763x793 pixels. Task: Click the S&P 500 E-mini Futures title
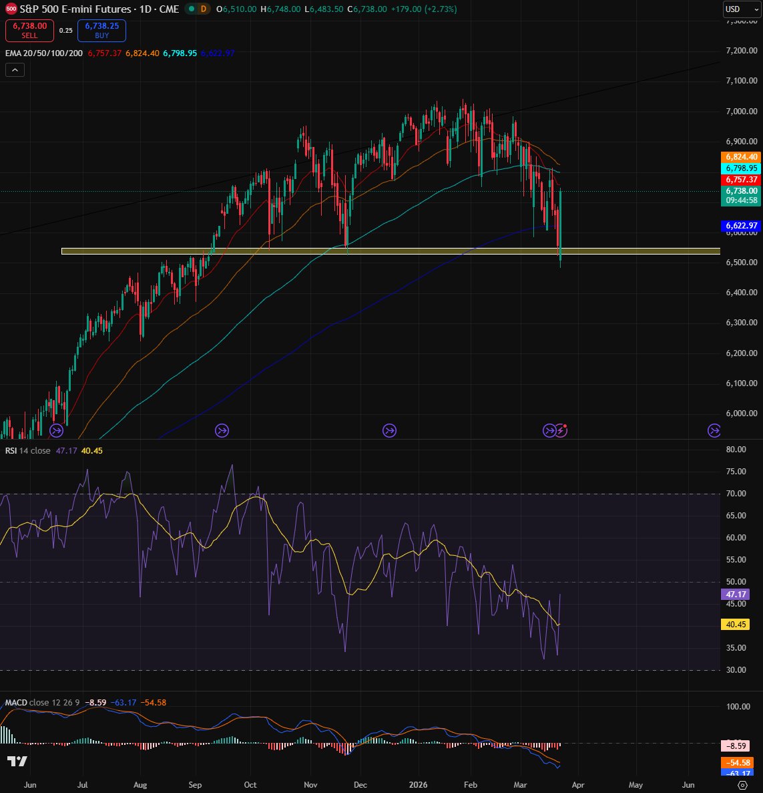pos(75,9)
